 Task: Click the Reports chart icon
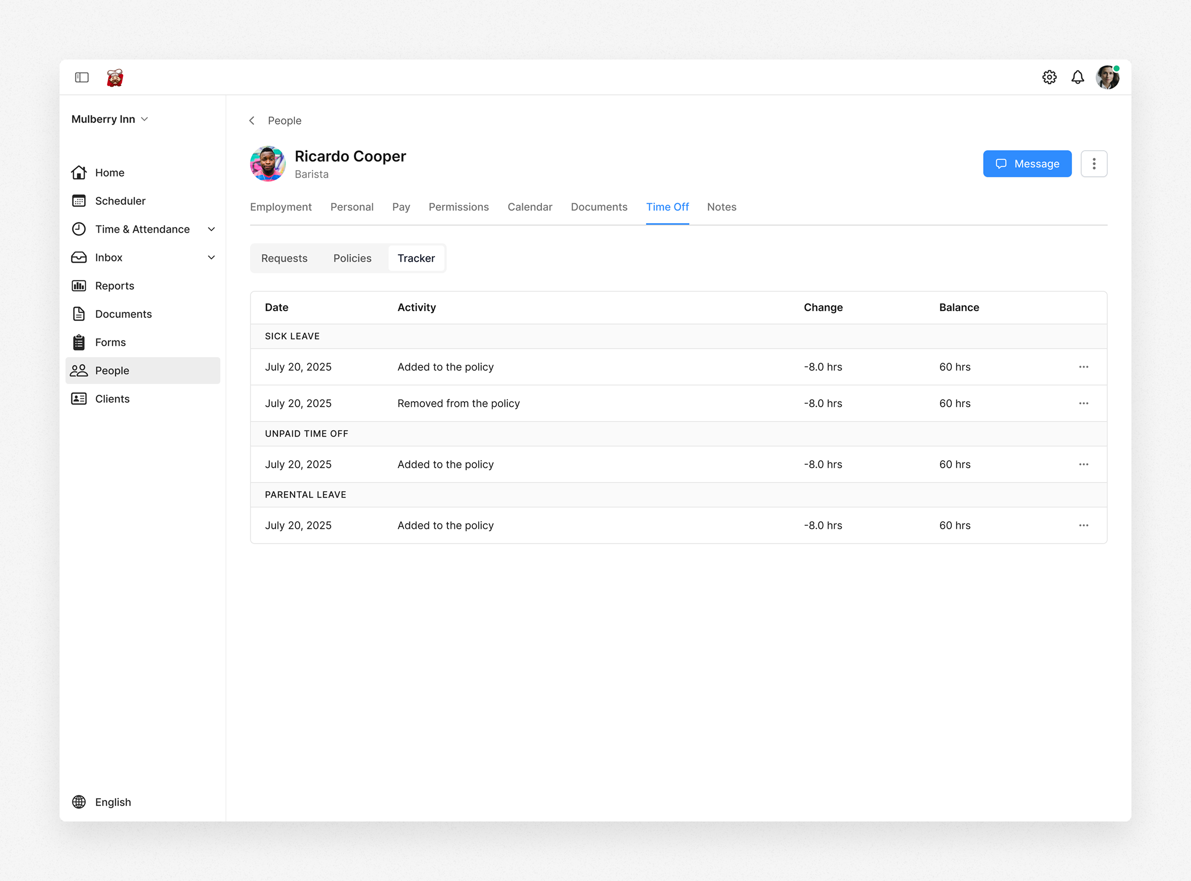(x=79, y=285)
